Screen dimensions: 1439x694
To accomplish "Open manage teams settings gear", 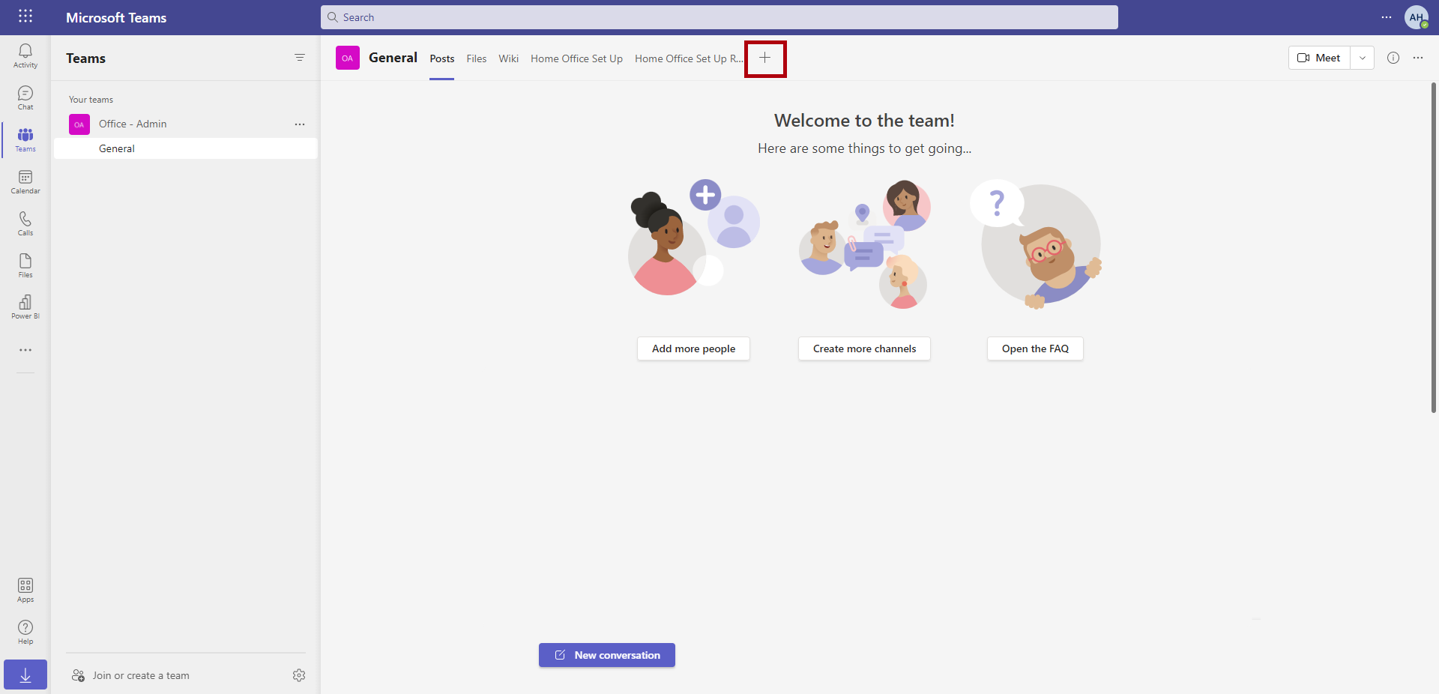I will 299,675.
